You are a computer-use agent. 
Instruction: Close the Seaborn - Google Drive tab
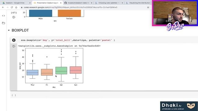30,3
